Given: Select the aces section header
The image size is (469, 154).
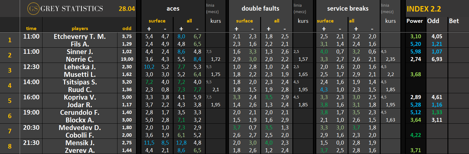Looking at the screenshot, I should 173,9.
